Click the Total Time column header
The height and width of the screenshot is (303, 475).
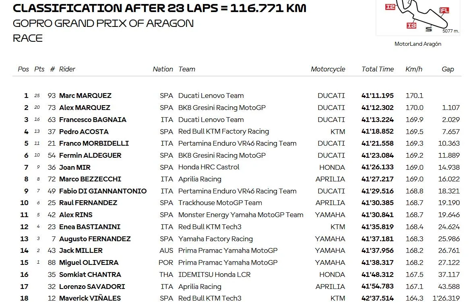point(378,69)
